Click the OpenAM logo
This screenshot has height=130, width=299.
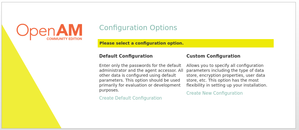(x=49, y=32)
